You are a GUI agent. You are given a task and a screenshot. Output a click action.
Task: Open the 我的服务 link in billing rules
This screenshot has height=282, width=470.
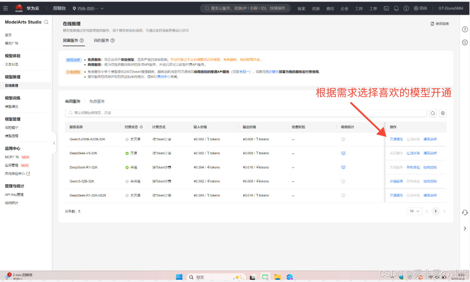point(272,72)
